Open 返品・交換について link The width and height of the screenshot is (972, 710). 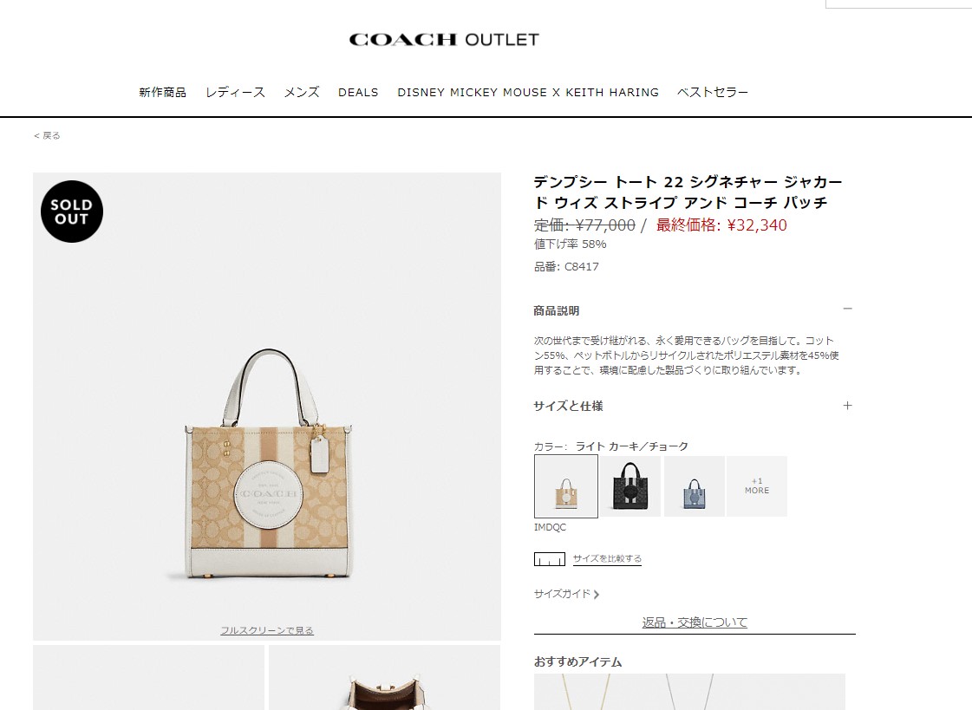click(695, 622)
